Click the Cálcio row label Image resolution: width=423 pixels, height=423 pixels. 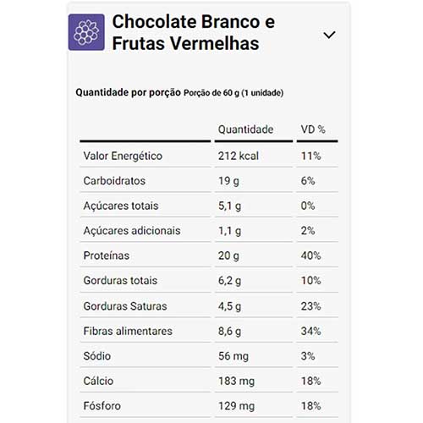(x=98, y=381)
